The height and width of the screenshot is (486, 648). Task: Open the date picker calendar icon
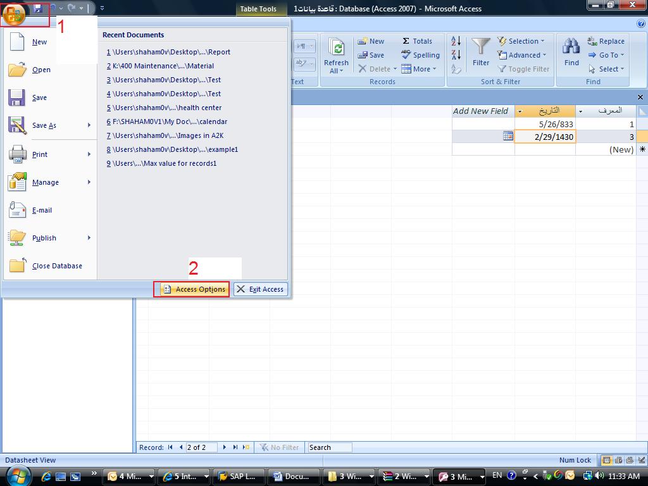(x=508, y=136)
